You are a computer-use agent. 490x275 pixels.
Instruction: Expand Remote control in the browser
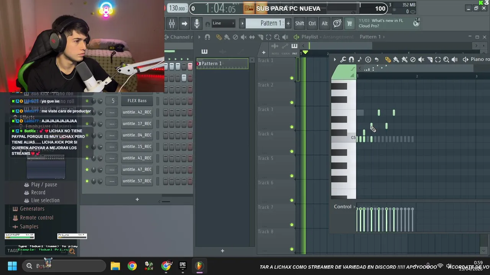tap(36, 218)
